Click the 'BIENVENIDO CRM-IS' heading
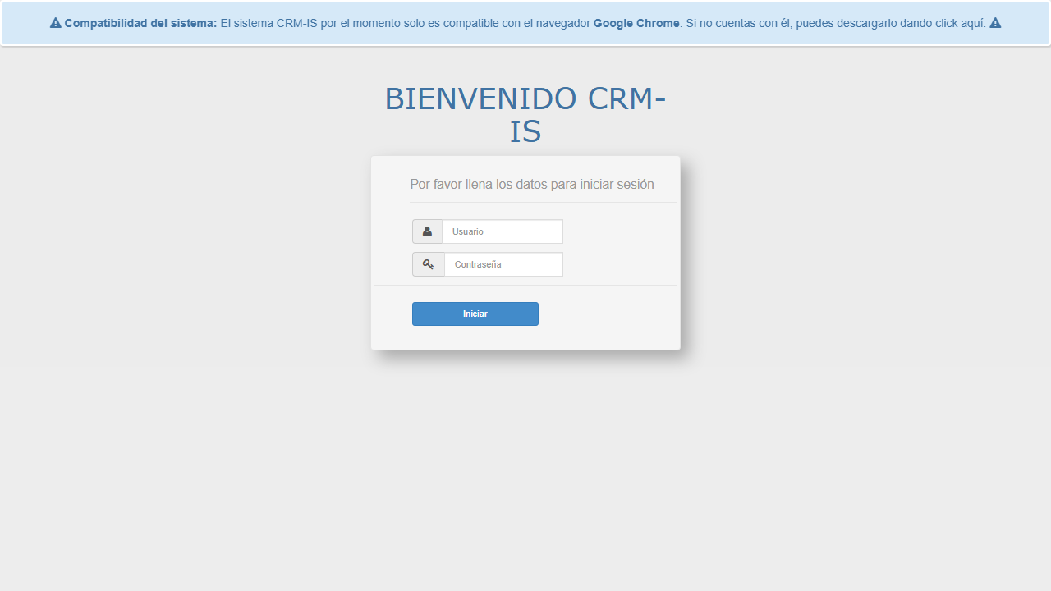Viewport: 1051px width, 591px height. 525,115
